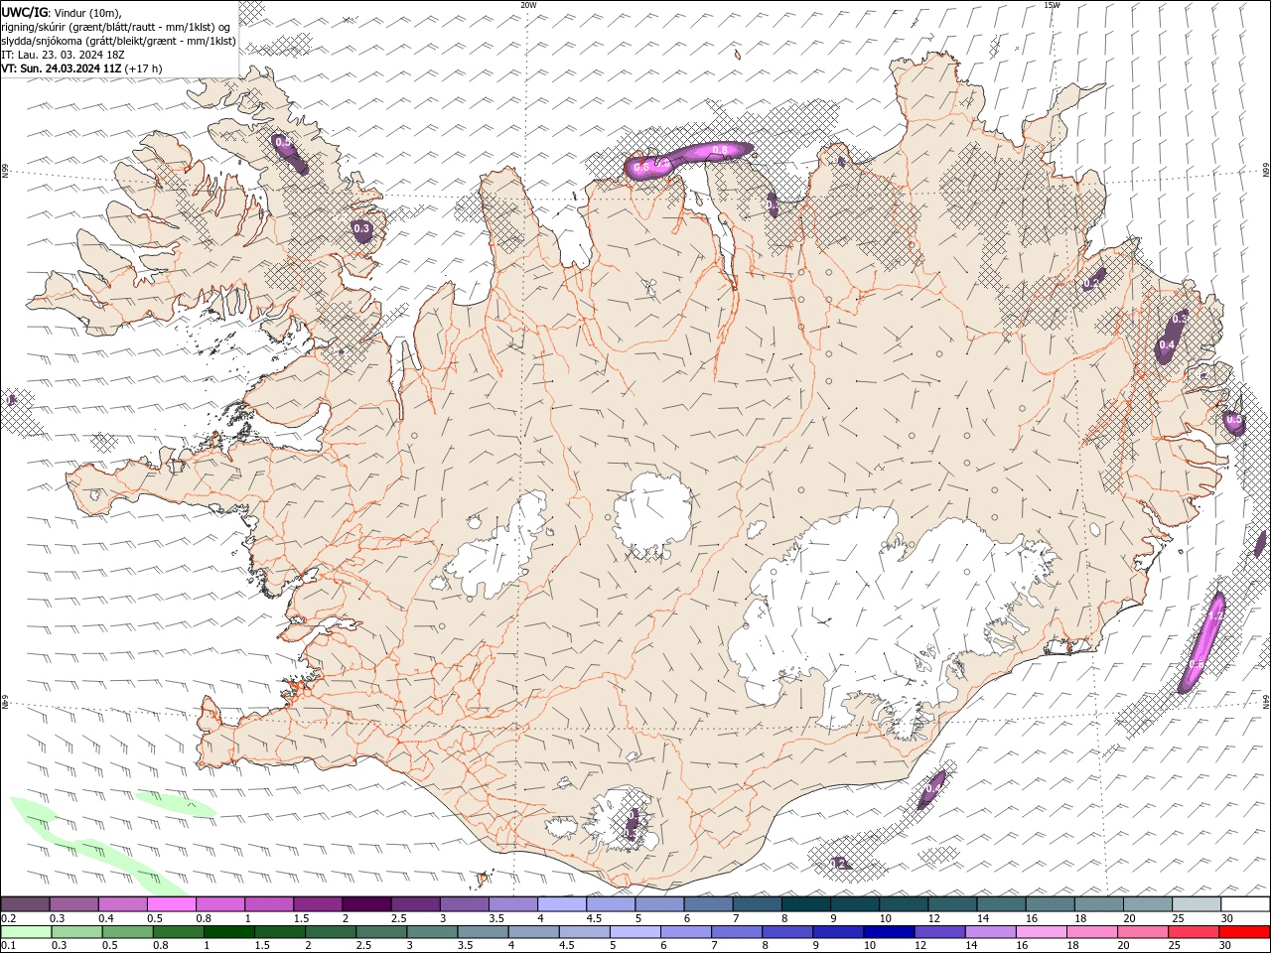Click the white Langjökull glacier west of center
1271x953 pixels.
point(499,548)
